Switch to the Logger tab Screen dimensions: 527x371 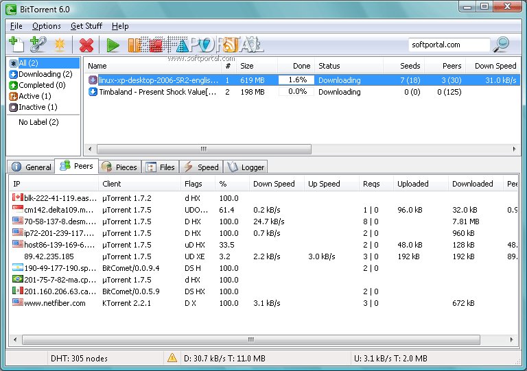[246, 167]
